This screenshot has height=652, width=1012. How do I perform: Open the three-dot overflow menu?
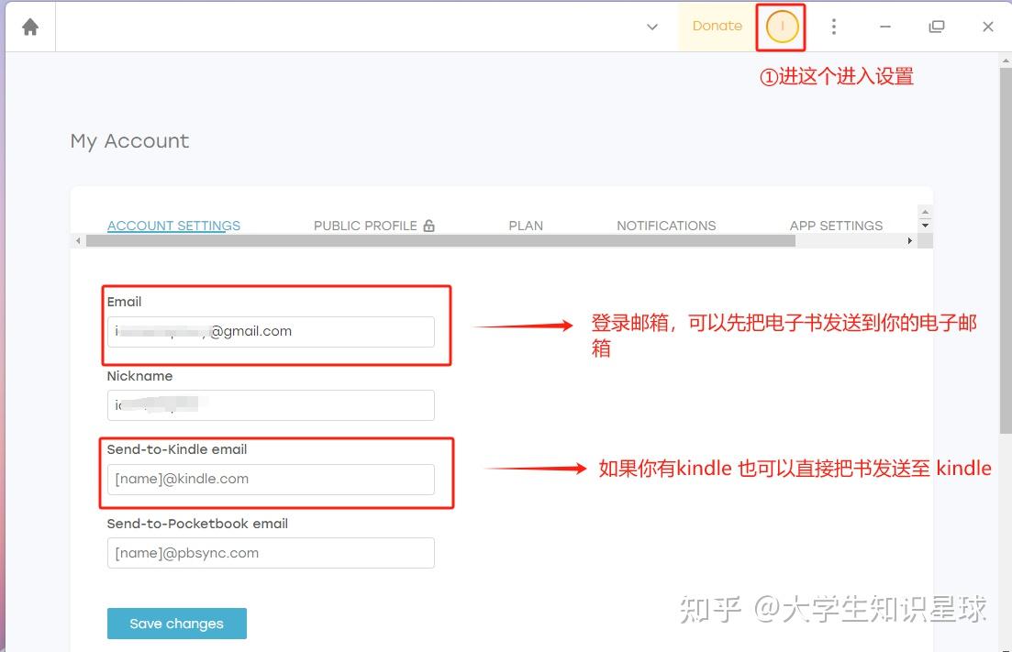pos(833,26)
